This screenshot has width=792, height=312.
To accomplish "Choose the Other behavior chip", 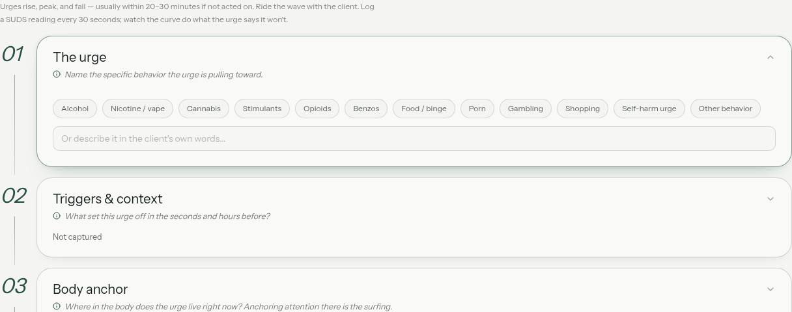I will (x=726, y=109).
